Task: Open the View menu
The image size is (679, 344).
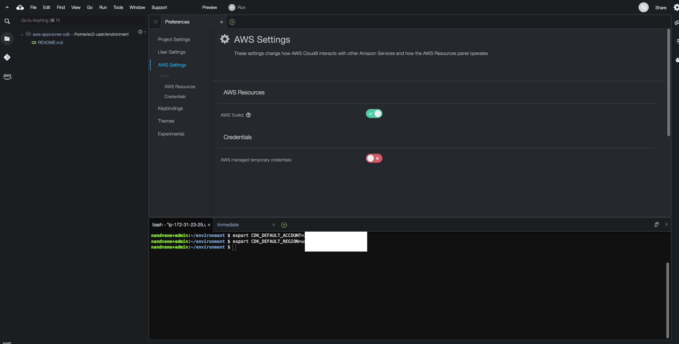Action: [x=76, y=7]
